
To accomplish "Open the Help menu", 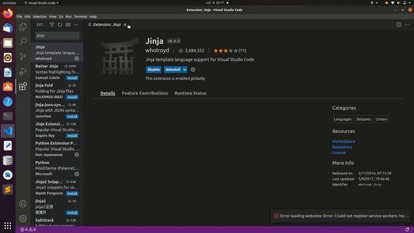I will (93, 16).
